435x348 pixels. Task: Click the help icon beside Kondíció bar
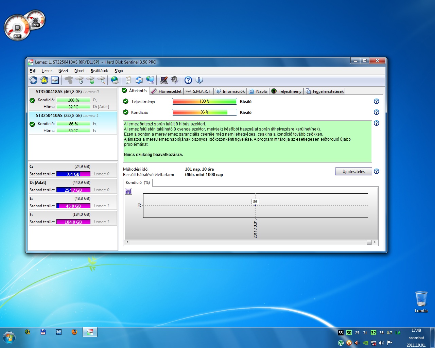[x=376, y=112]
